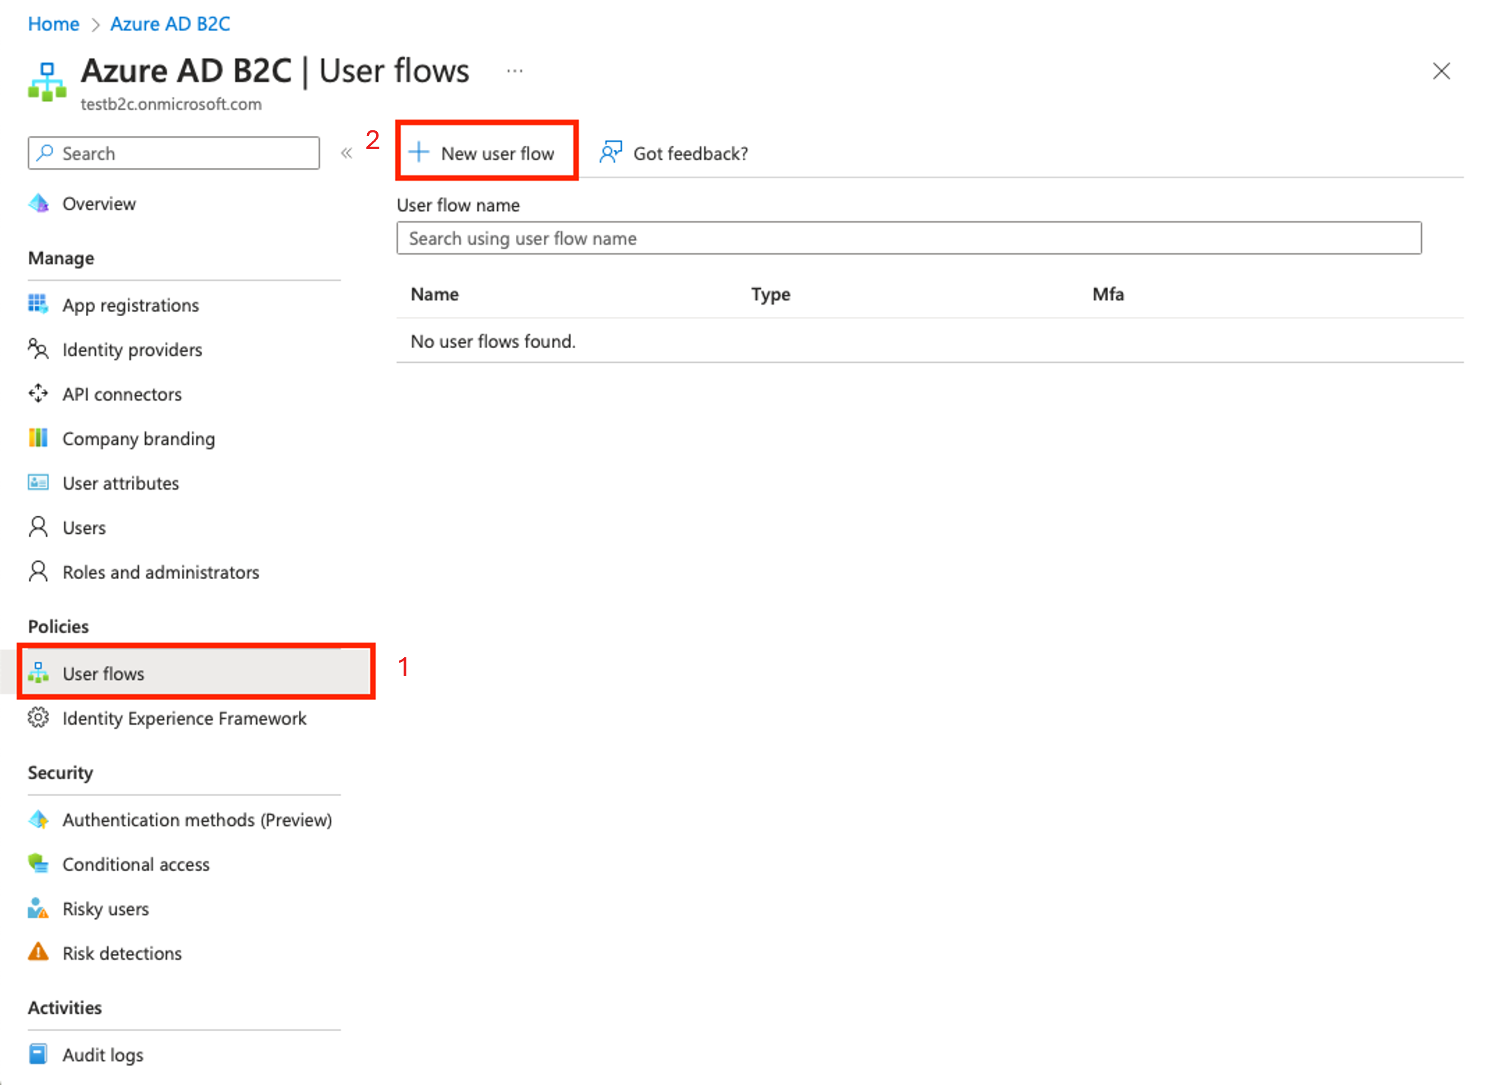Go to Home breadcrumb link
The width and height of the screenshot is (1489, 1085).
tap(53, 23)
